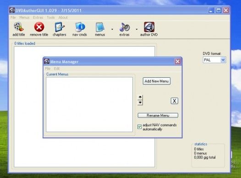The width and height of the screenshot is (241, 178).
Task: Click the '0 titles' statistics text
Action: coord(199,149)
